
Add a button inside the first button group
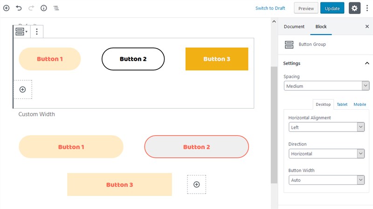pos(22,90)
